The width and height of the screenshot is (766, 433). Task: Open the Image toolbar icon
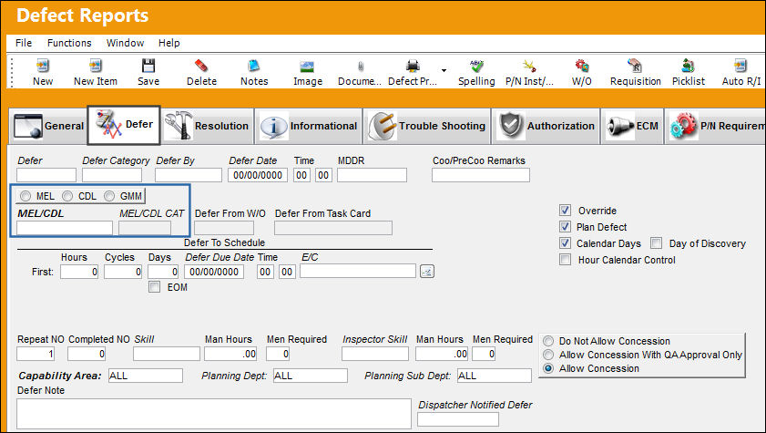(307, 67)
